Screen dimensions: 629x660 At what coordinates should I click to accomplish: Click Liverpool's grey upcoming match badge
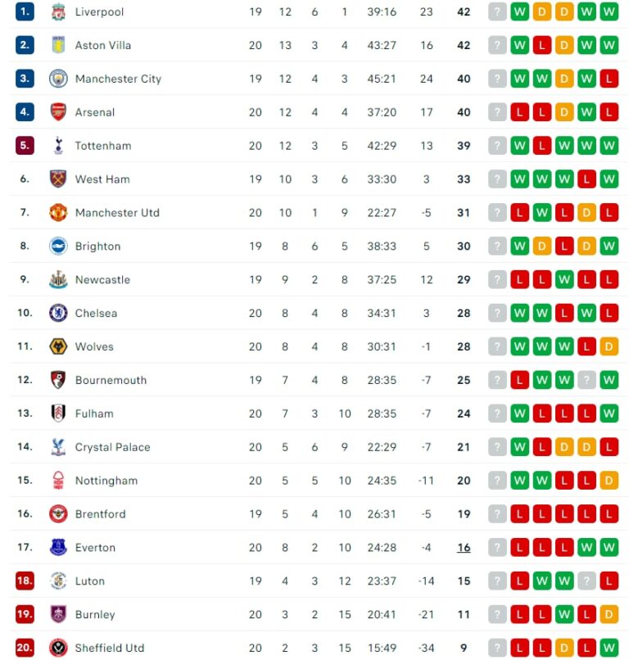tap(497, 11)
